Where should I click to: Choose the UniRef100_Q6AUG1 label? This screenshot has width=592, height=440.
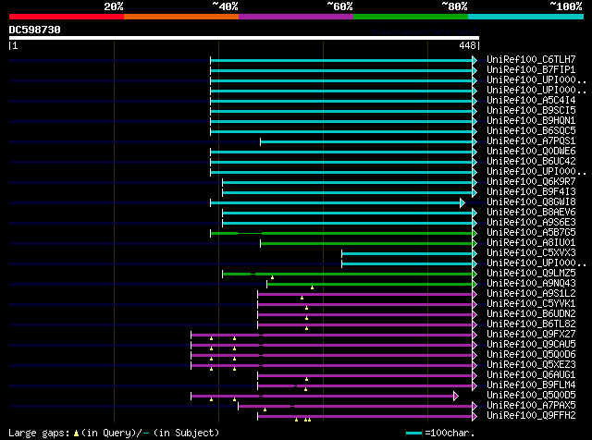click(531, 375)
